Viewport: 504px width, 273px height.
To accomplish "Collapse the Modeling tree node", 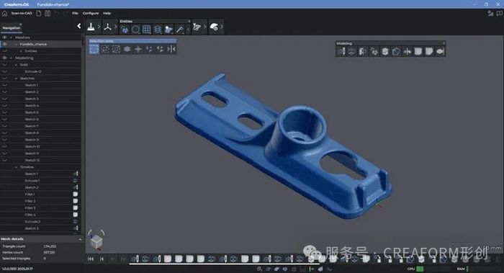I will click(12, 58).
